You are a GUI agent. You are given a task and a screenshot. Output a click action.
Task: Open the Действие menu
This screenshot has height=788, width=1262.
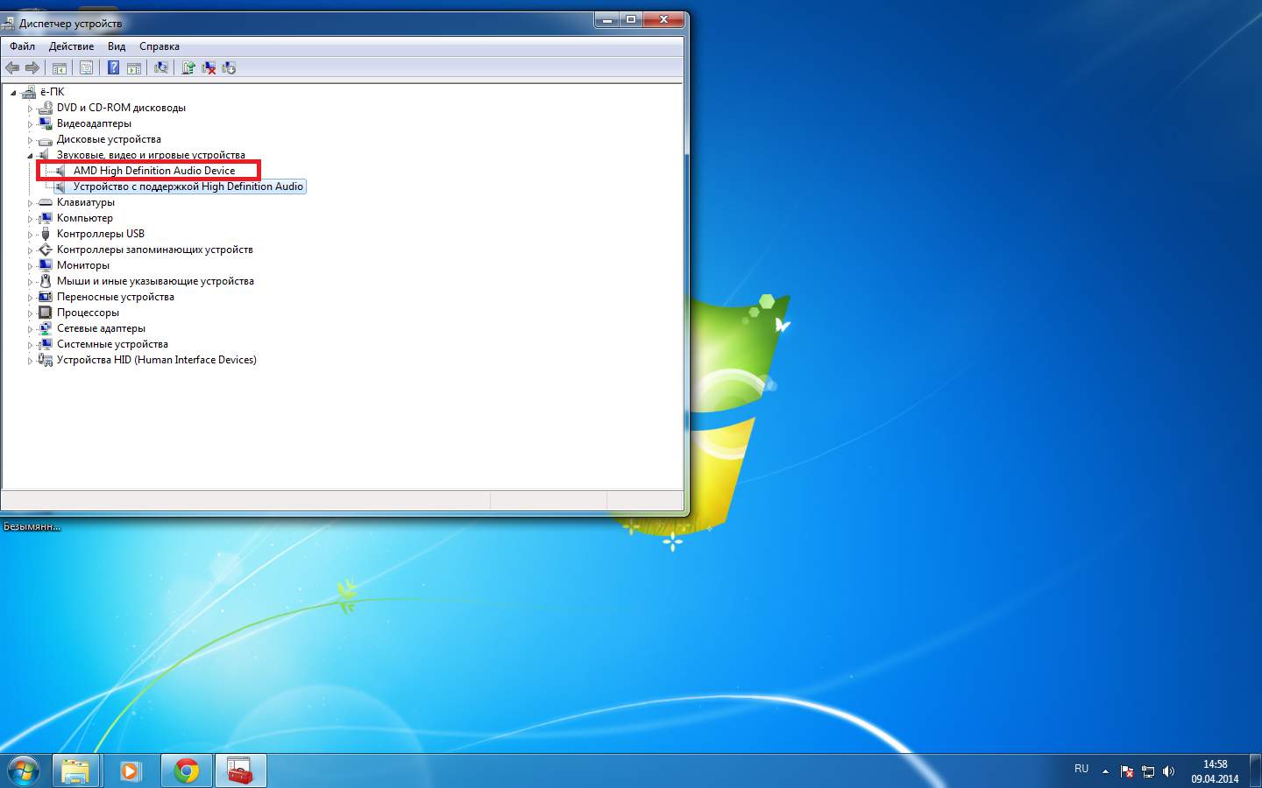point(71,46)
